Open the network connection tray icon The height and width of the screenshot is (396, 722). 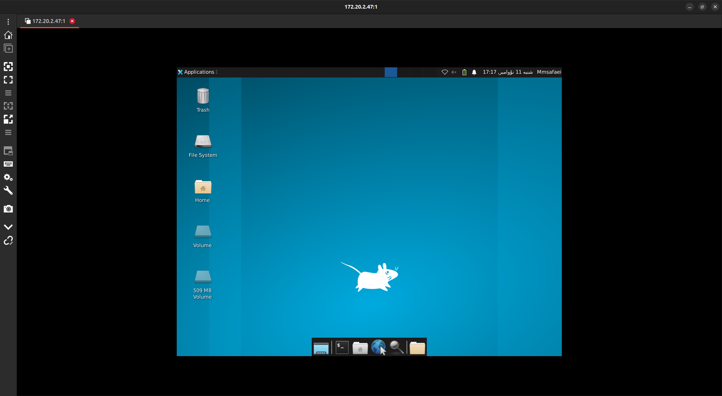[x=445, y=72]
